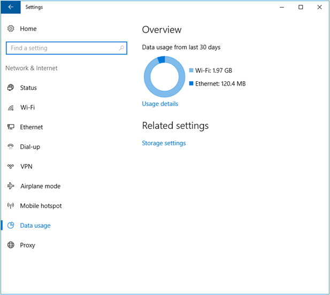Click the Mobile hotspot icon
Viewport: 330px width, 295px height.
pyautogui.click(x=11, y=206)
